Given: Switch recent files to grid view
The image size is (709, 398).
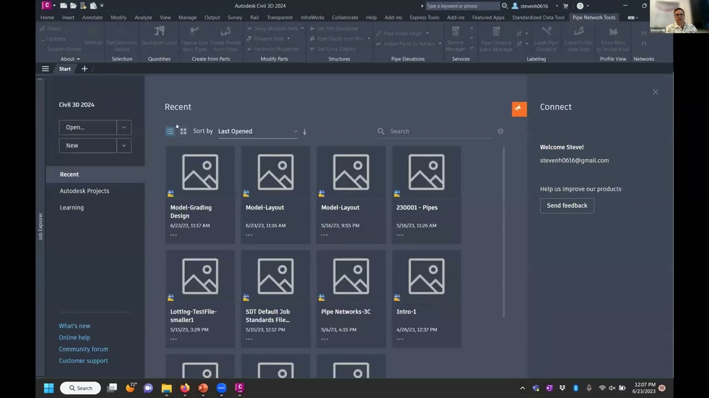Looking at the screenshot, I should (x=183, y=131).
